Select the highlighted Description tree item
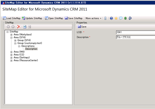This screenshot has width=155, height=109. (31, 49)
